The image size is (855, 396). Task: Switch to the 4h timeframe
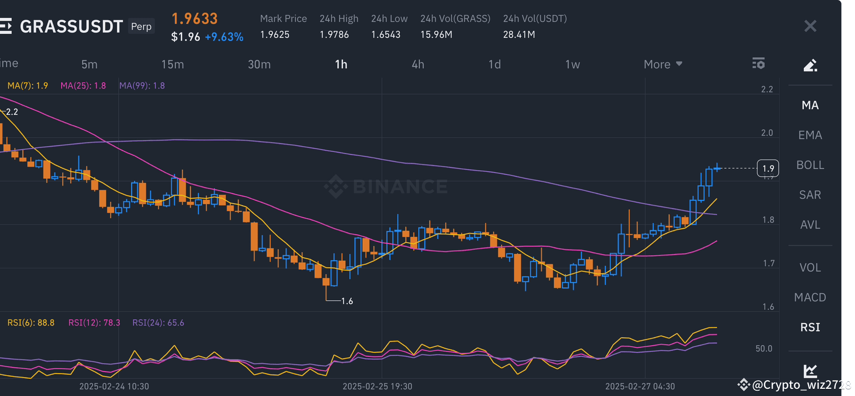[418, 64]
